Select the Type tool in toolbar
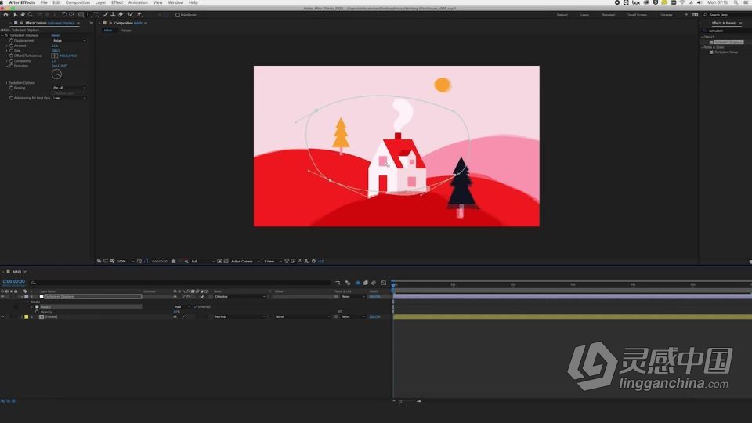 (x=96, y=15)
